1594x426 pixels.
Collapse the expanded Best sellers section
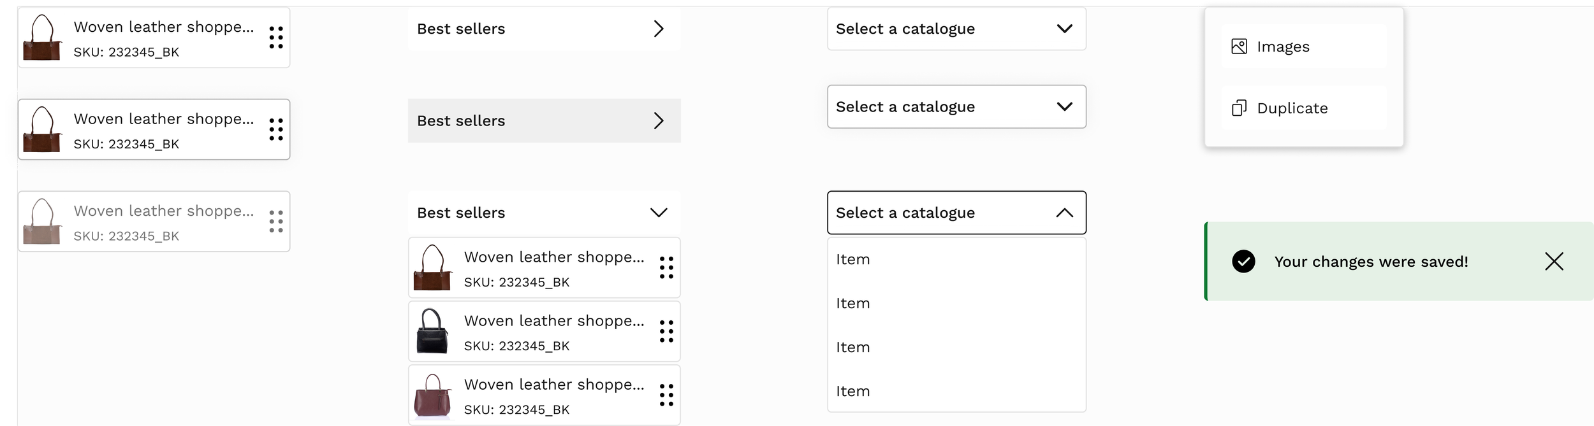659,213
